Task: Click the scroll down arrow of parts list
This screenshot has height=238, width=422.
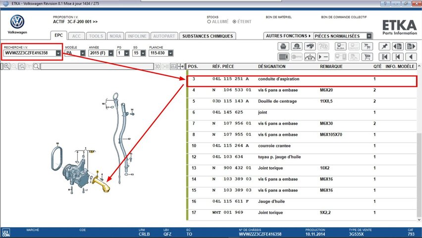Action: (x=419, y=220)
